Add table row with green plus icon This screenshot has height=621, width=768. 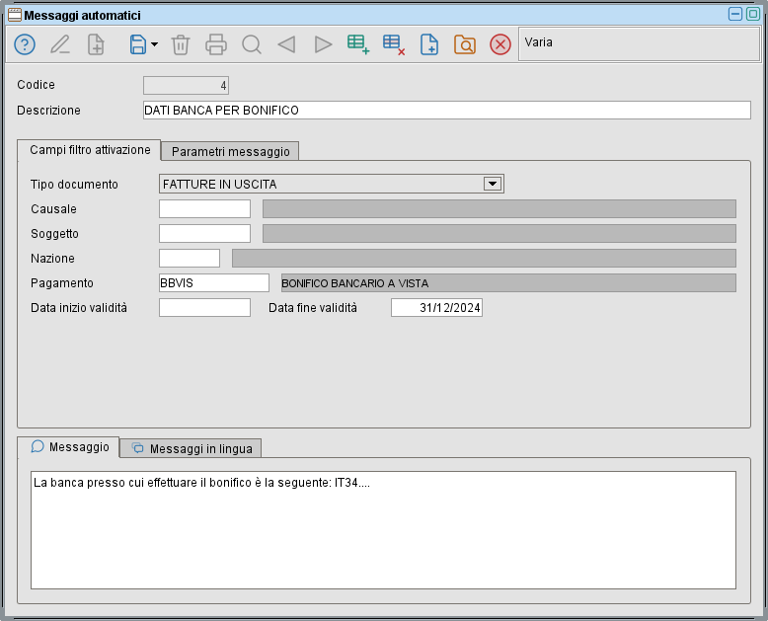[358, 44]
